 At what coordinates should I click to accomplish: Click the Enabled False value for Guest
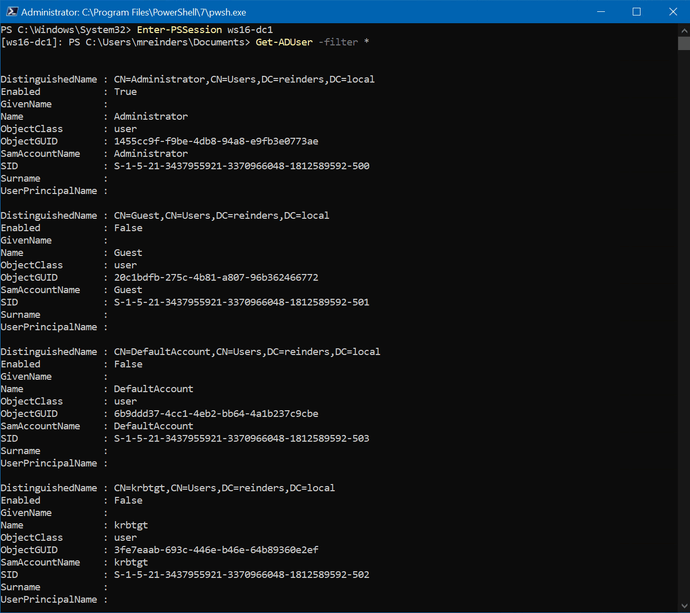point(128,228)
